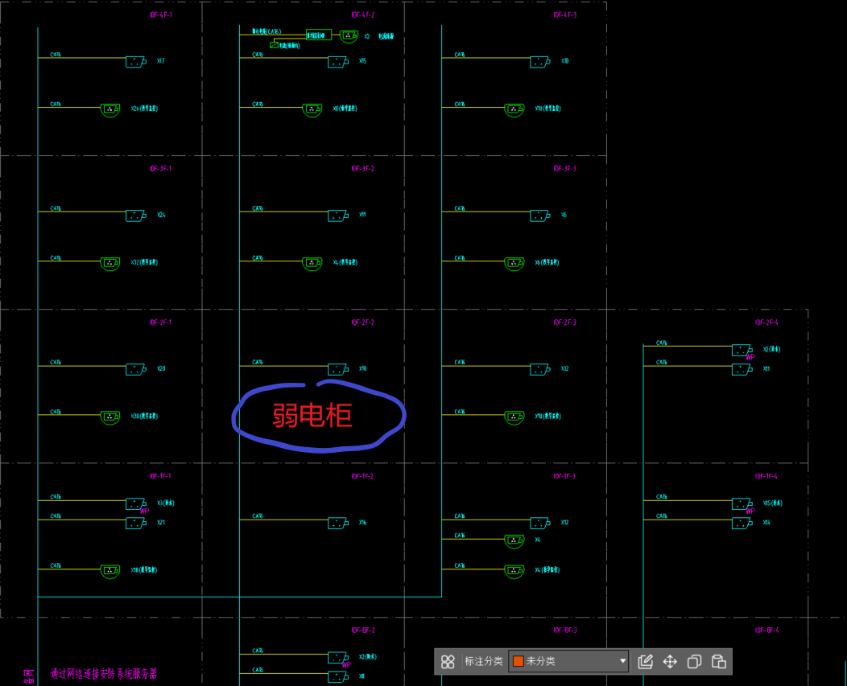The width and height of the screenshot is (847, 686).
Task: Click the orange color swatch beside 未分类
Action: click(518, 661)
